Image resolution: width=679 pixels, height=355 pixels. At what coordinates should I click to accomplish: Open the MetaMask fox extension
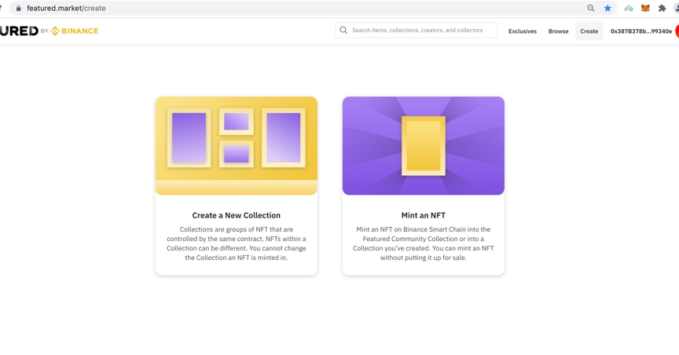pos(645,8)
